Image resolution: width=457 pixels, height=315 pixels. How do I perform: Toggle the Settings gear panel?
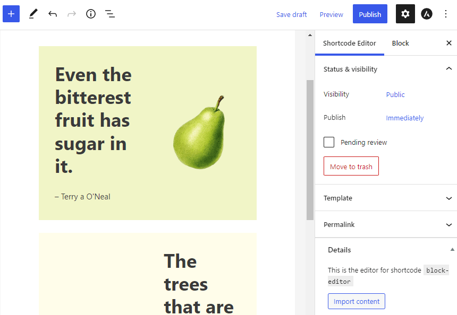(405, 14)
